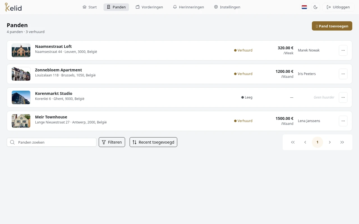This screenshot has height=224, width=359.
Task: Click the Meir Townhouse title
Action: pos(51,117)
